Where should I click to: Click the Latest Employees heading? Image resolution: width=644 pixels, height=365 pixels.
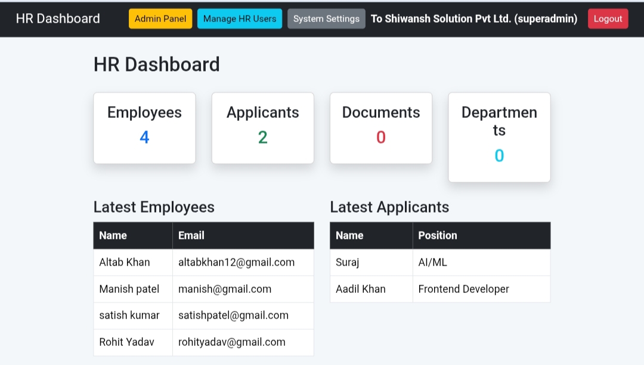point(154,207)
